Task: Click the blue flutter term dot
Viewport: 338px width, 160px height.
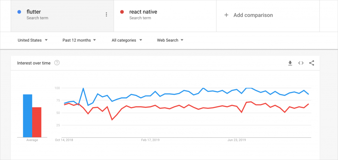Action: [19, 12]
